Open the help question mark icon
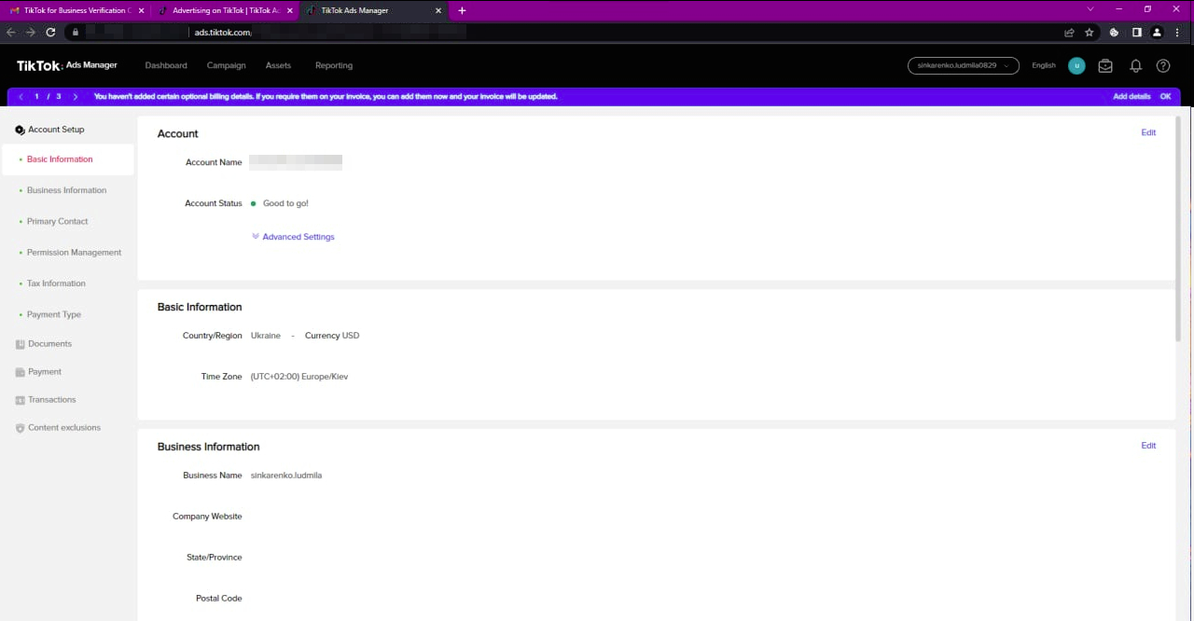The image size is (1194, 621). [1163, 66]
